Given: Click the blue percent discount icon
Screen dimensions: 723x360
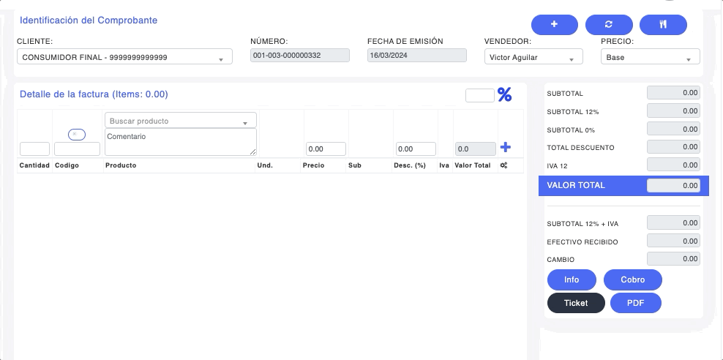Looking at the screenshot, I should coord(504,94).
